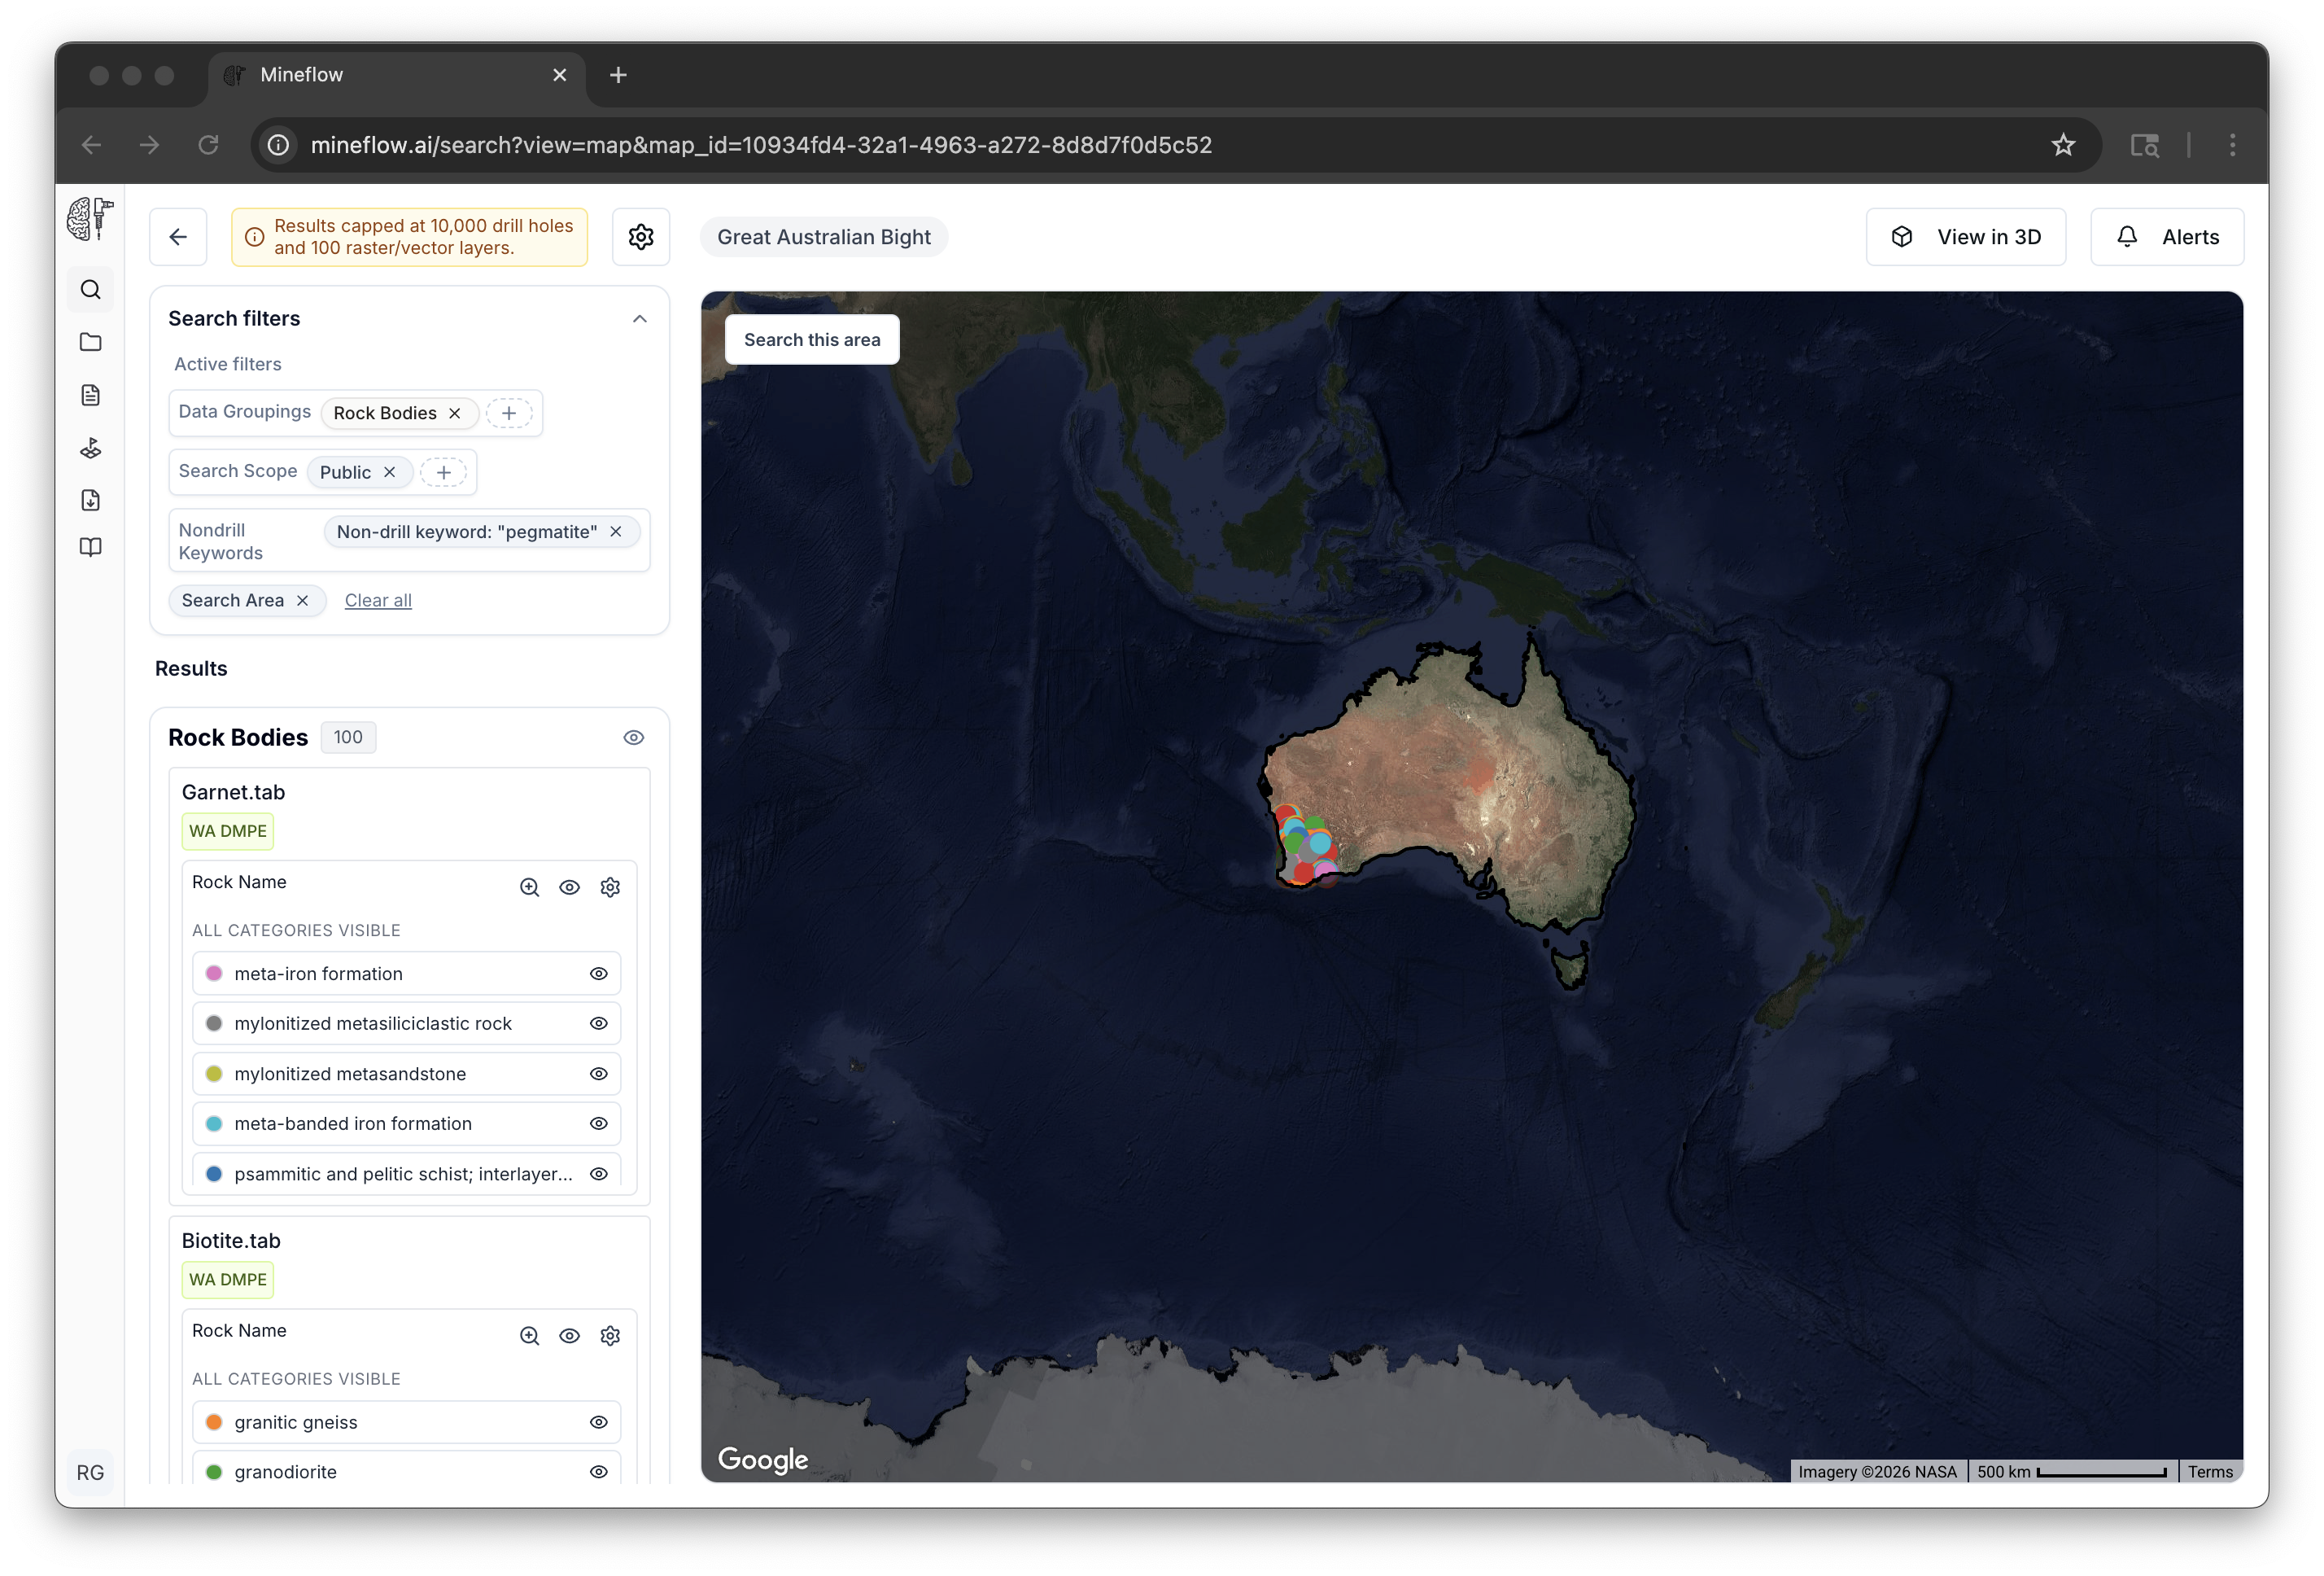Click the results capped warning banner
Image resolution: width=2324 pixels, height=1576 pixels.
click(x=410, y=237)
